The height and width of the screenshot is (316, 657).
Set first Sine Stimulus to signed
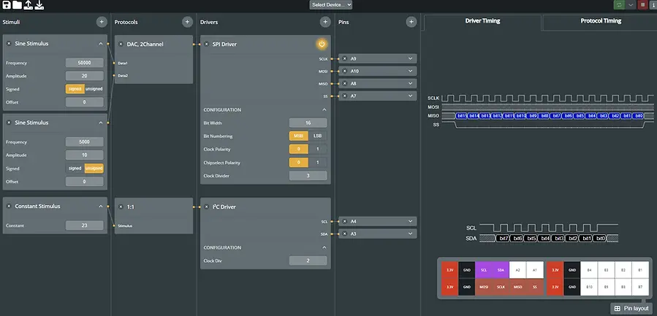tap(75, 89)
